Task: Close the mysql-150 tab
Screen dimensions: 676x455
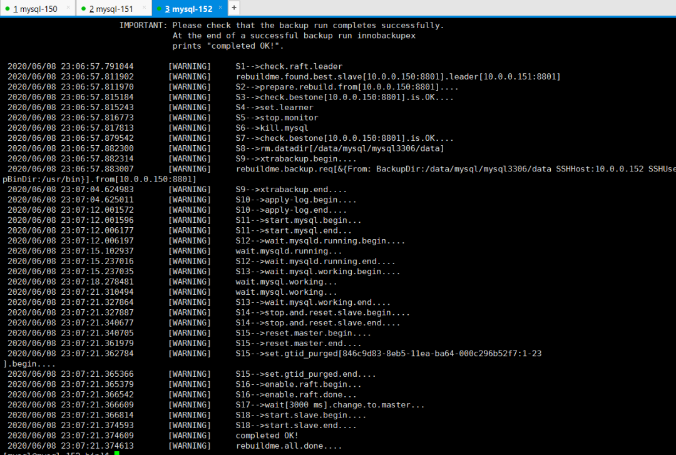Action: (68, 8)
